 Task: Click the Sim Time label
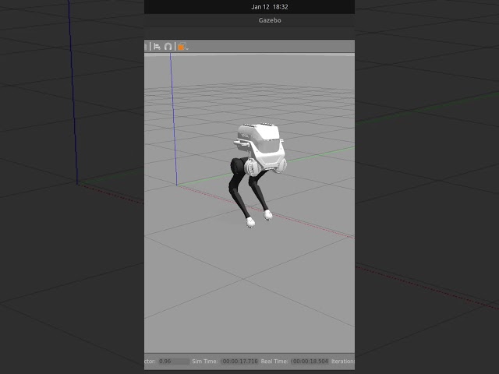pos(205,362)
